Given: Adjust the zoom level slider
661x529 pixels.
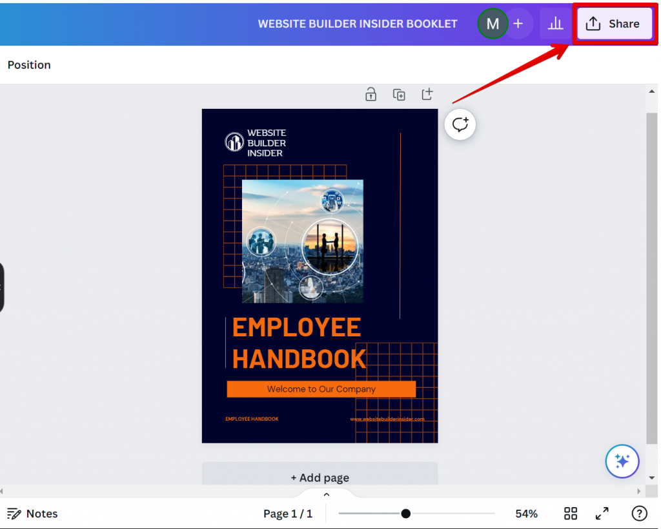Looking at the screenshot, I should point(405,514).
